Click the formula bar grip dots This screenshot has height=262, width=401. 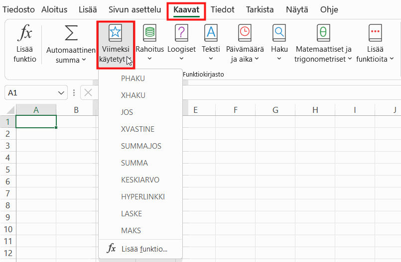pos(74,92)
